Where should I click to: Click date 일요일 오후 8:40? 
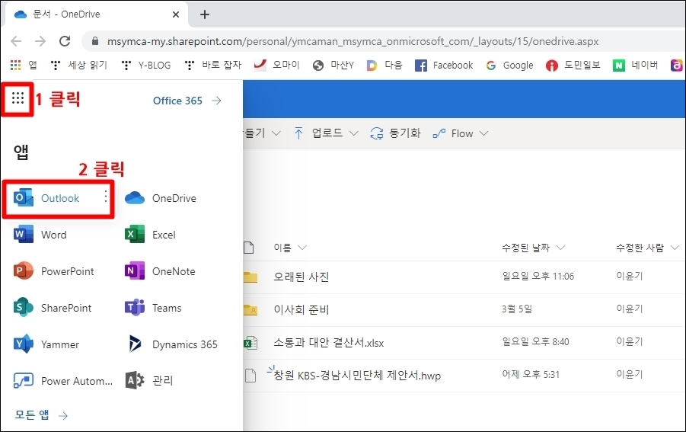coord(535,342)
